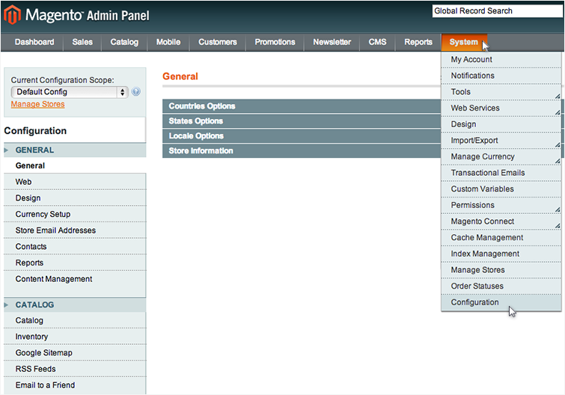The width and height of the screenshot is (565, 395).
Task: Open Currency Setup in the sidebar
Action: point(75,214)
